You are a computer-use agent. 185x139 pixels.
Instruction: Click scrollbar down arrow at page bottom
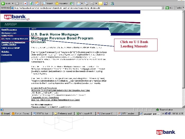pyautogui.click(x=183, y=106)
